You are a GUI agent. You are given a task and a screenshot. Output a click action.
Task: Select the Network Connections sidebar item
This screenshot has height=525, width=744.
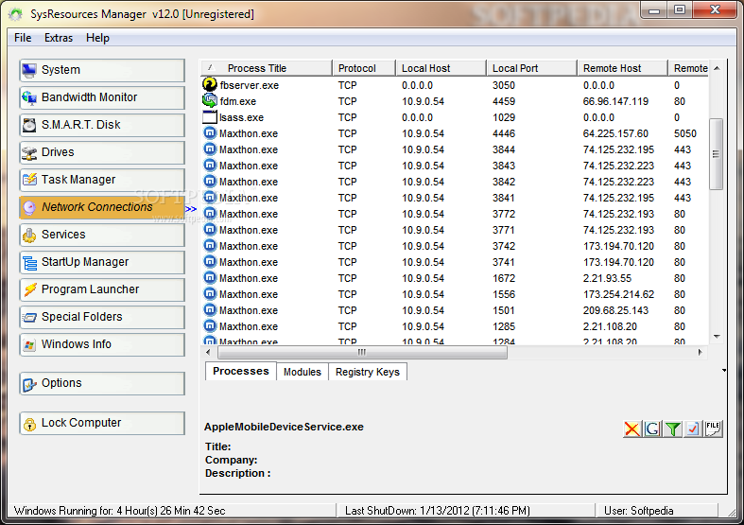(x=102, y=207)
